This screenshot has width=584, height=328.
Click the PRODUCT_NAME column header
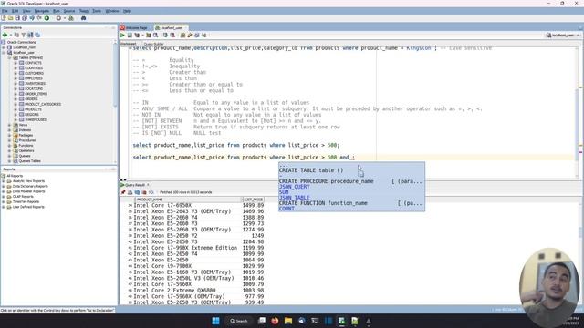pos(189,200)
